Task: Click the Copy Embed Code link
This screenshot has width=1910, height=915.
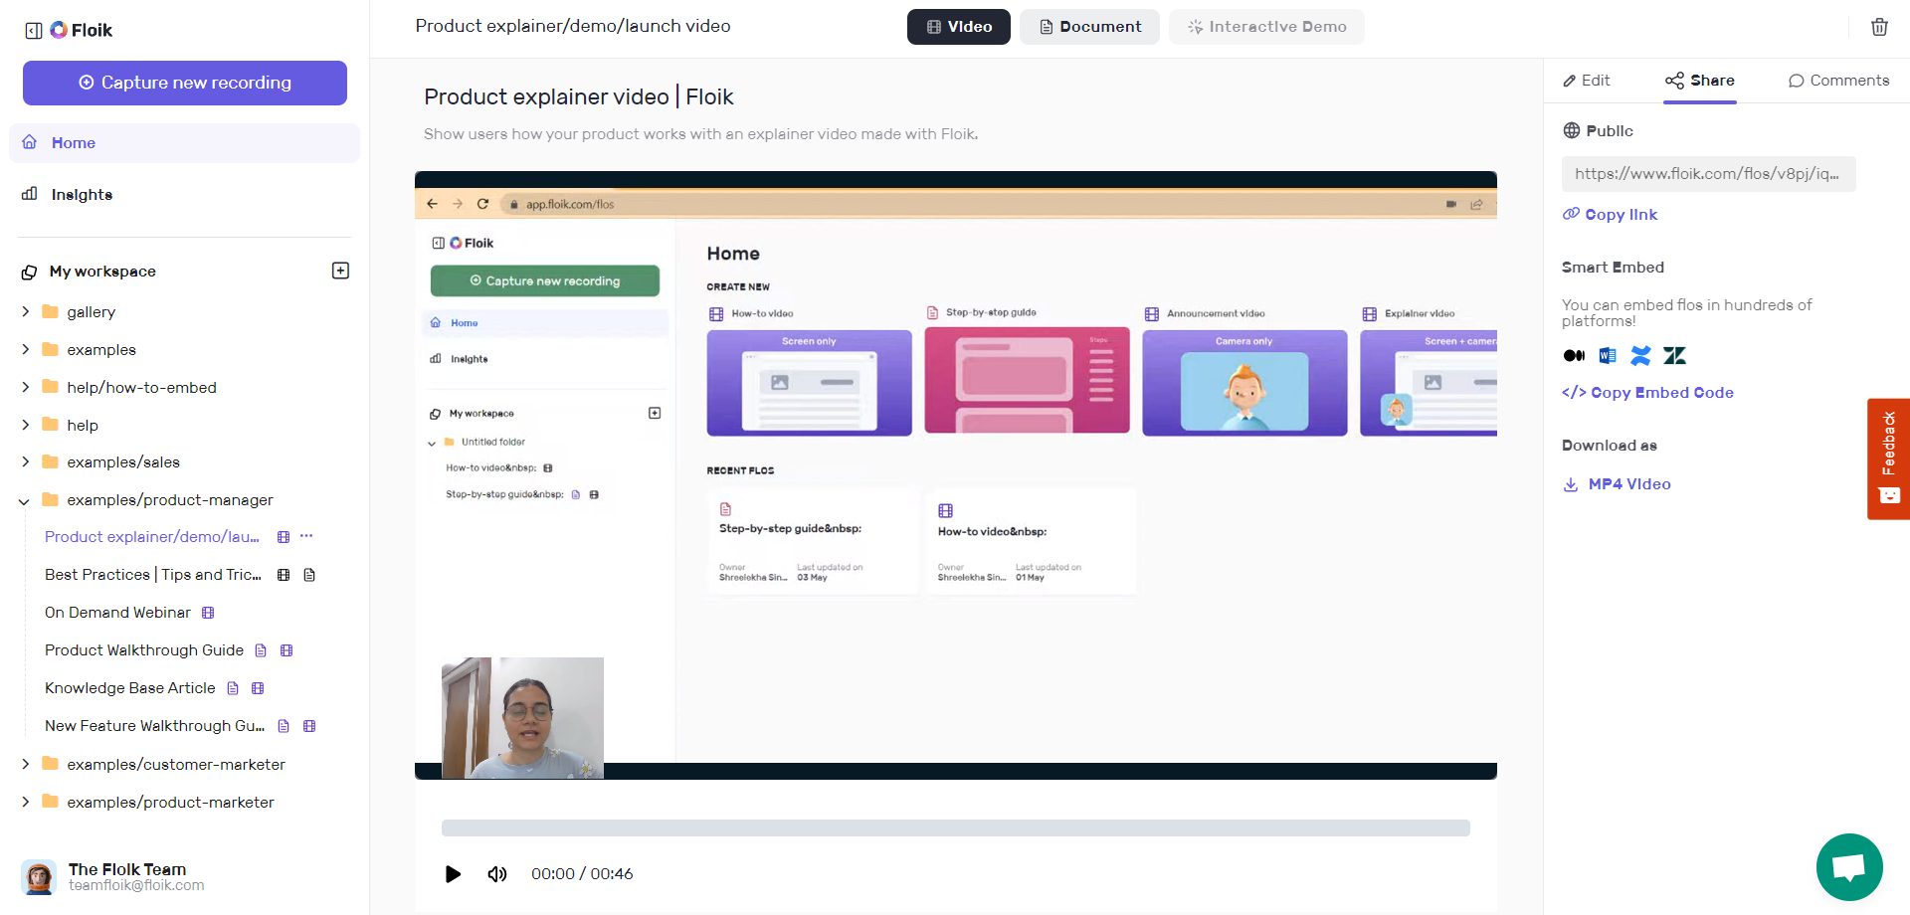Action: pos(1647,392)
